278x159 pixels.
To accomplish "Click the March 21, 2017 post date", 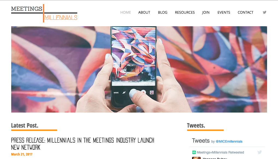I will point(22,154).
